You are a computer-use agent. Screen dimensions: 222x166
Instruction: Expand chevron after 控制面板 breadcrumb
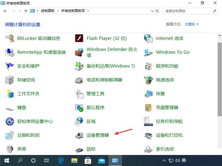(58, 11)
